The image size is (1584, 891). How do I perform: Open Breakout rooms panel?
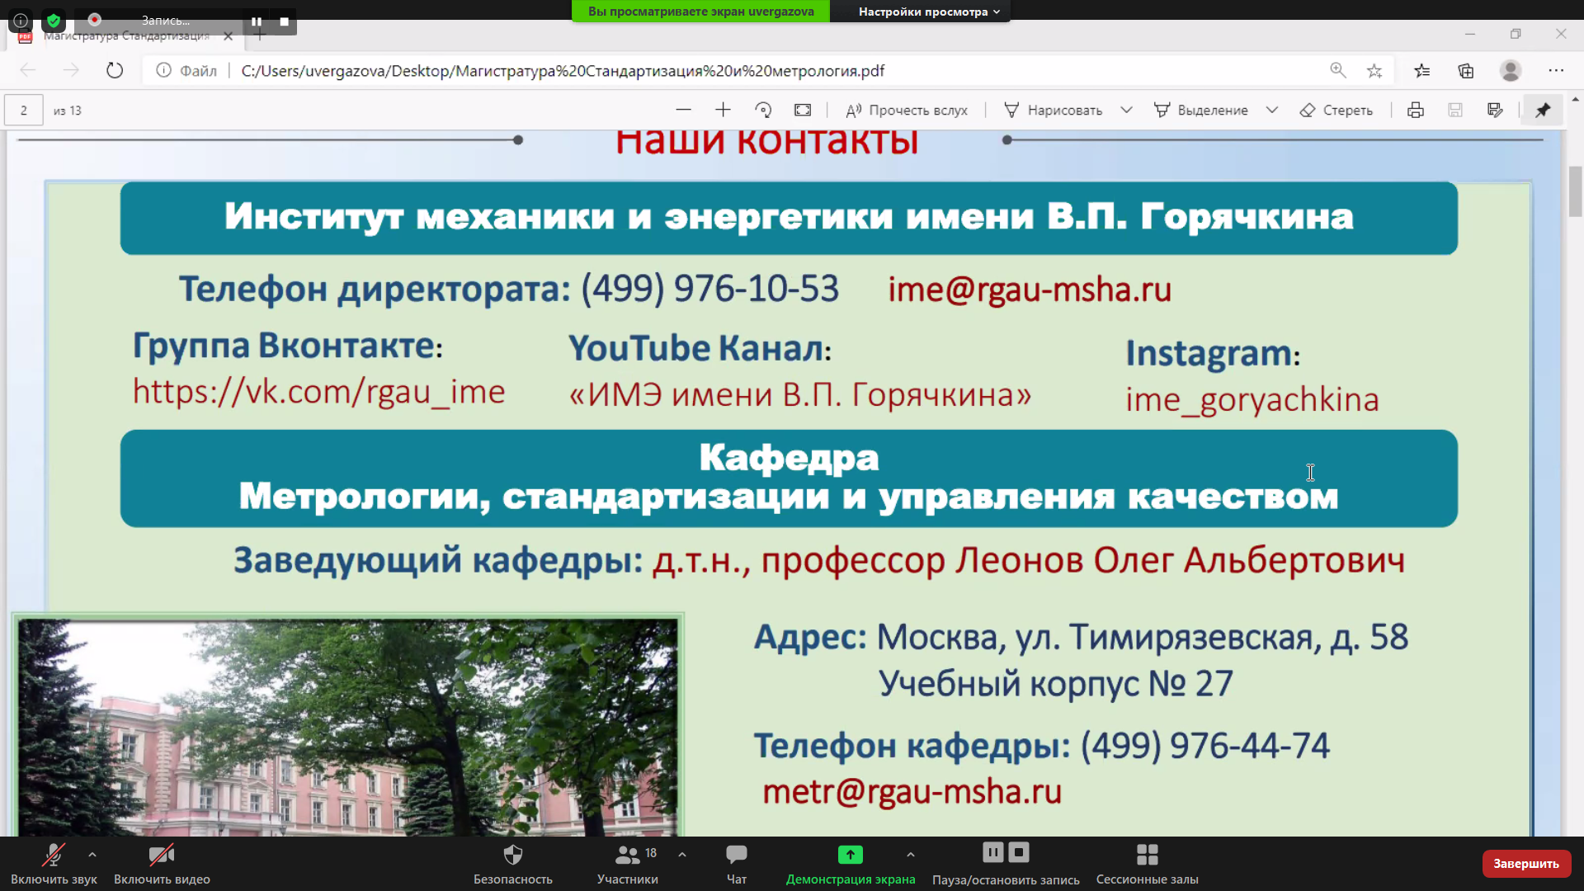coord(1147,863)
